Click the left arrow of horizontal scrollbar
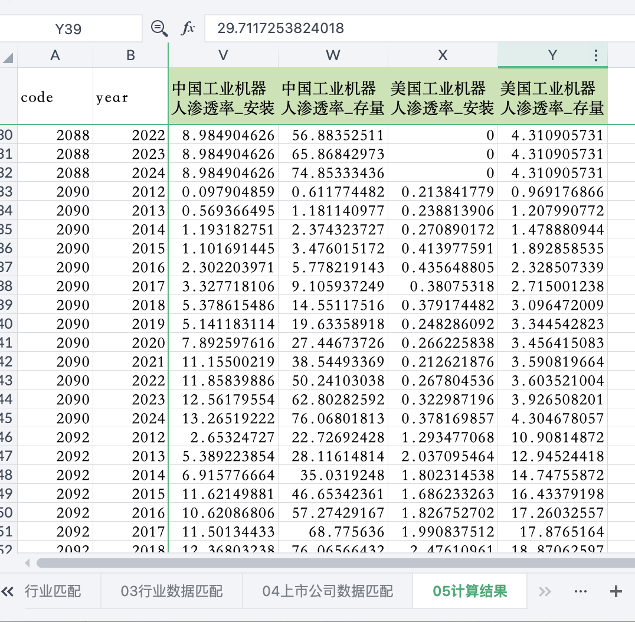Screen dimensions: 635x622 pyautogui.click(x=27, y=563)
